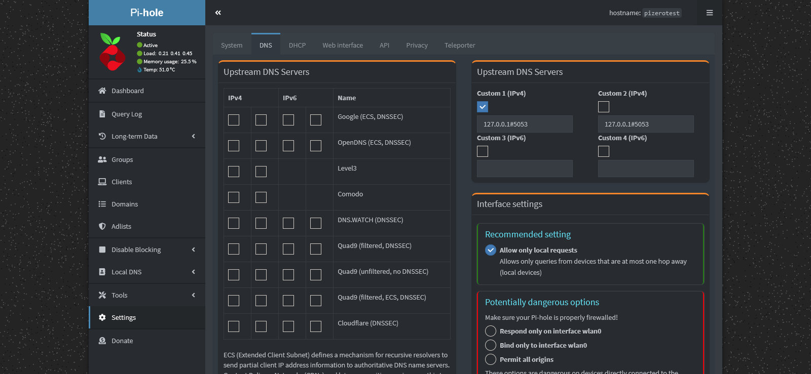Switch to the DHCP tab
The image size is (811, 374).
297,45
